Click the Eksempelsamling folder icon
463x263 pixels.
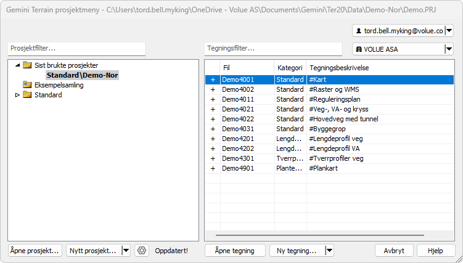click(x=27, y=85)
